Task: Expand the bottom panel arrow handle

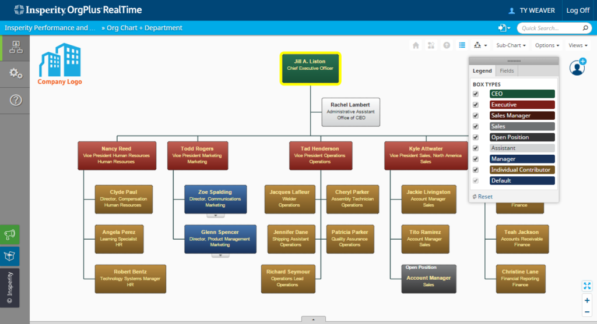Action: (313, 319)
